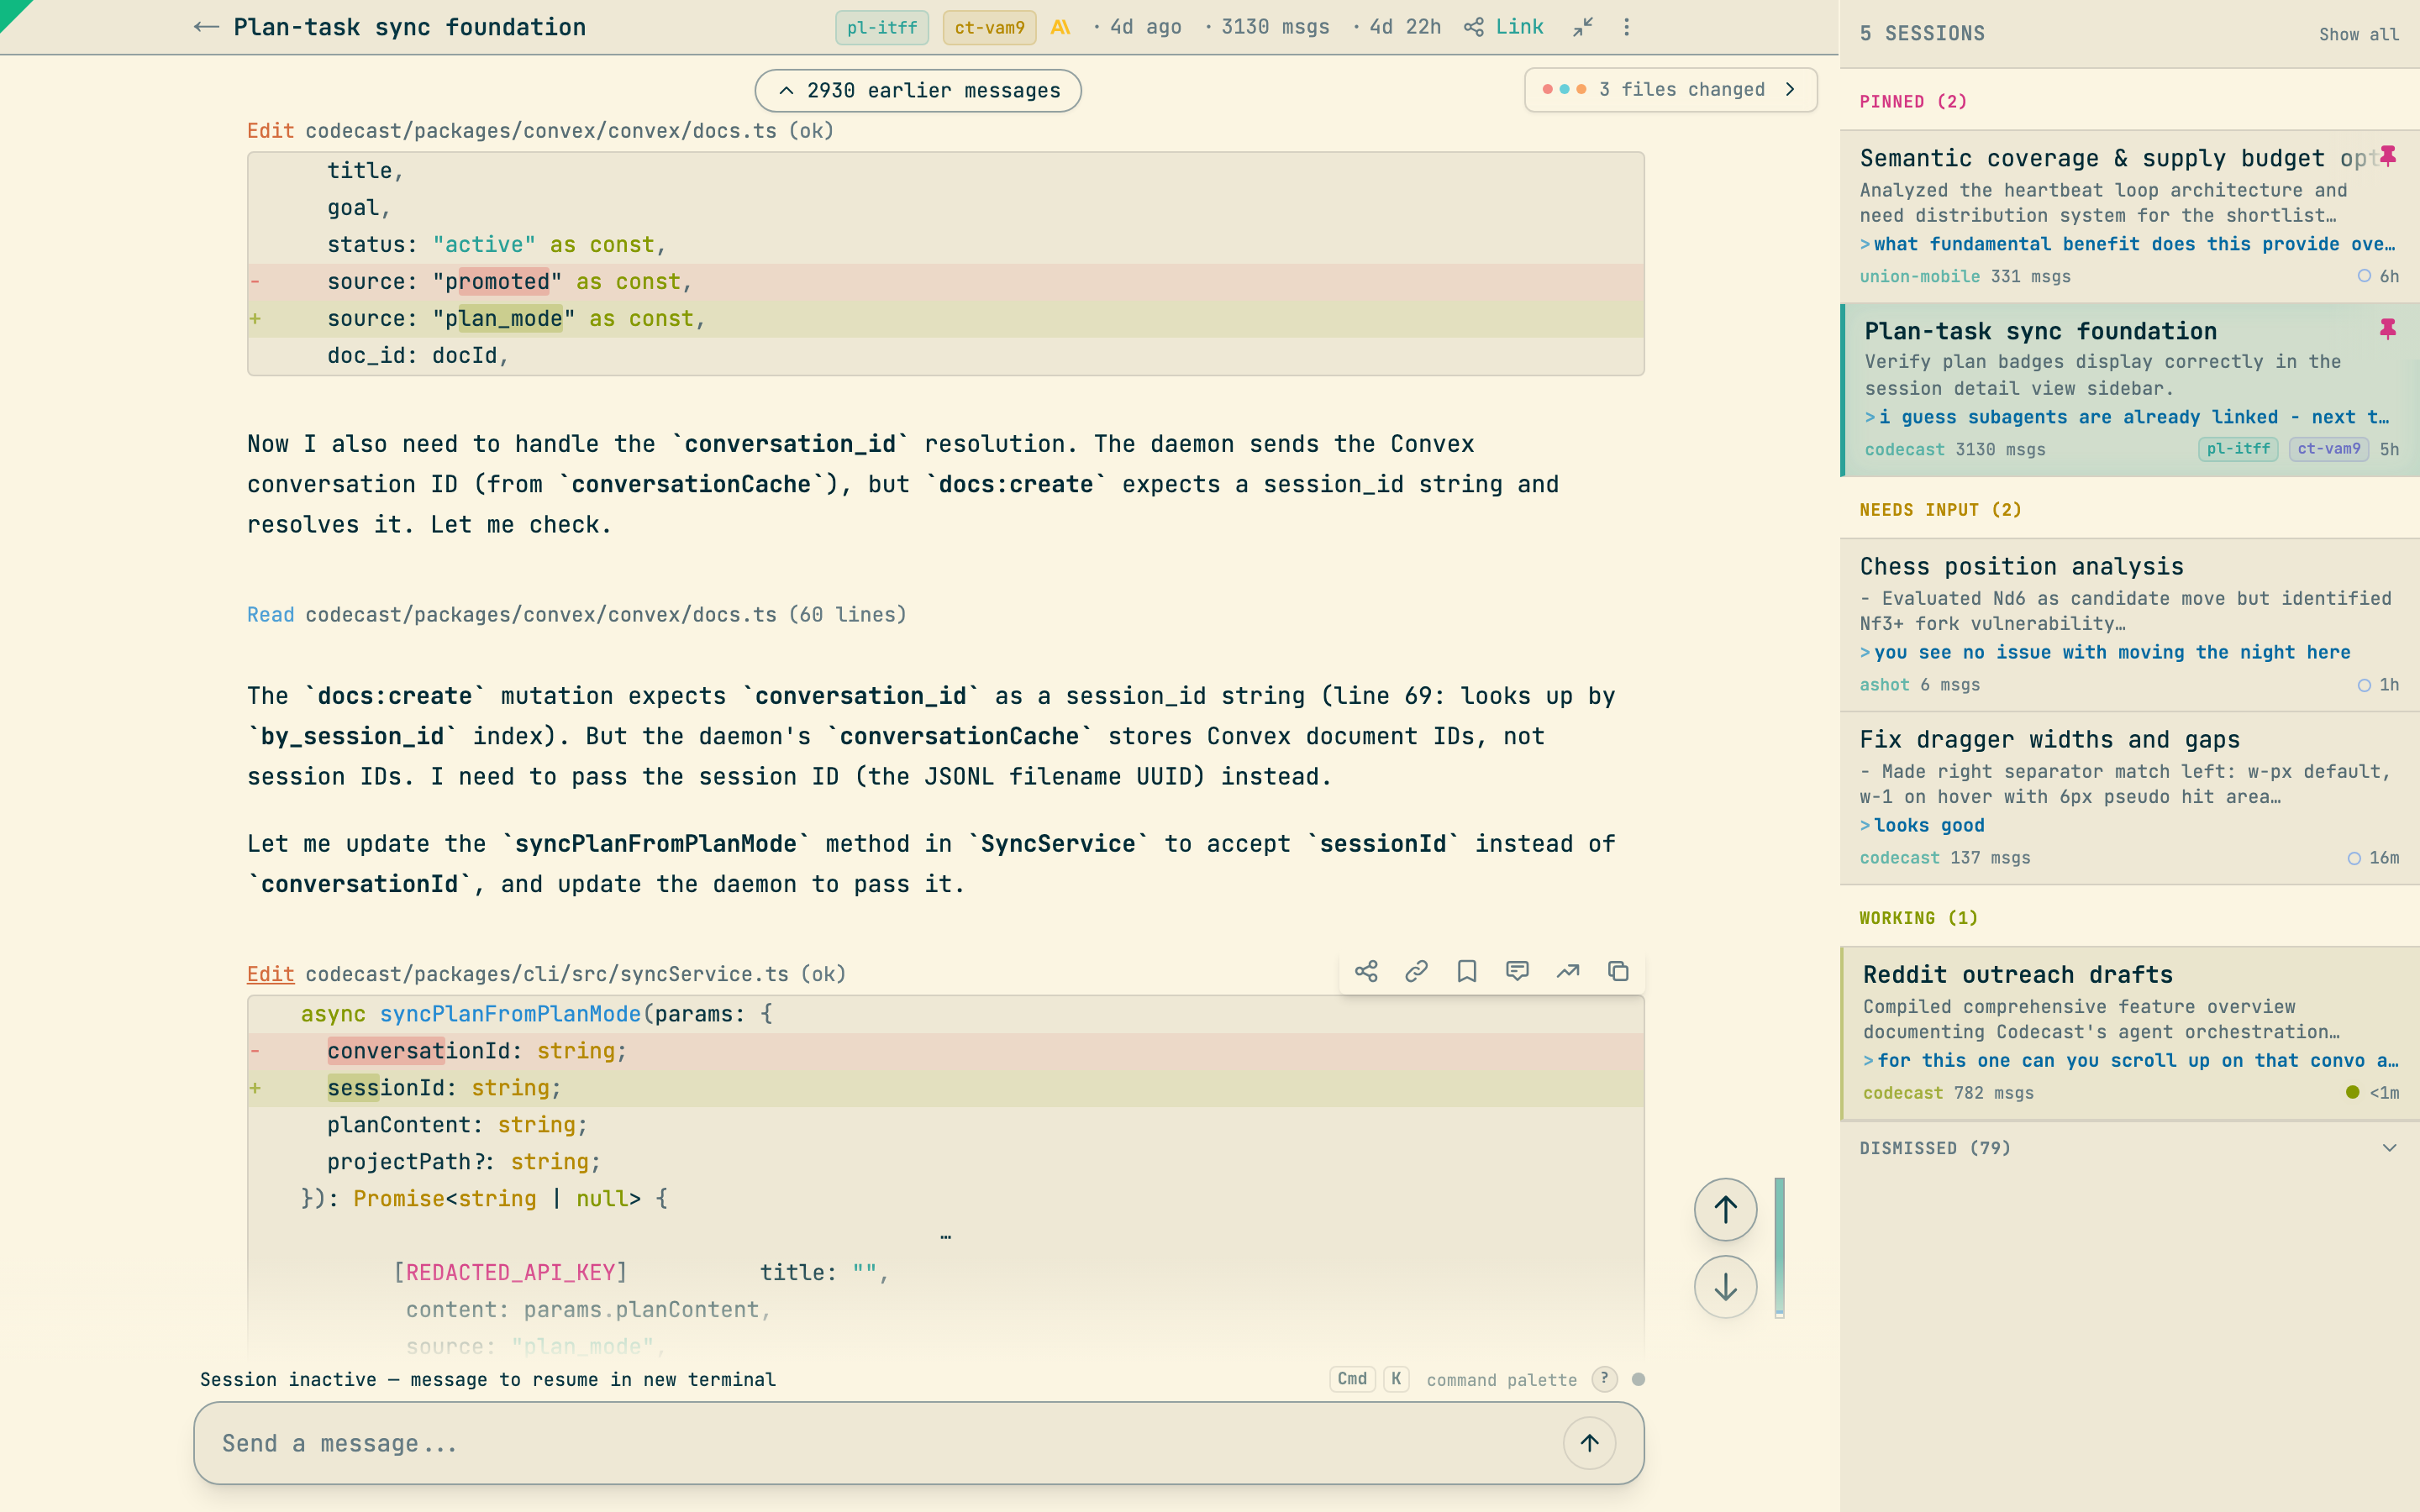Expand the 3 files changed panel

[1671, 89]
